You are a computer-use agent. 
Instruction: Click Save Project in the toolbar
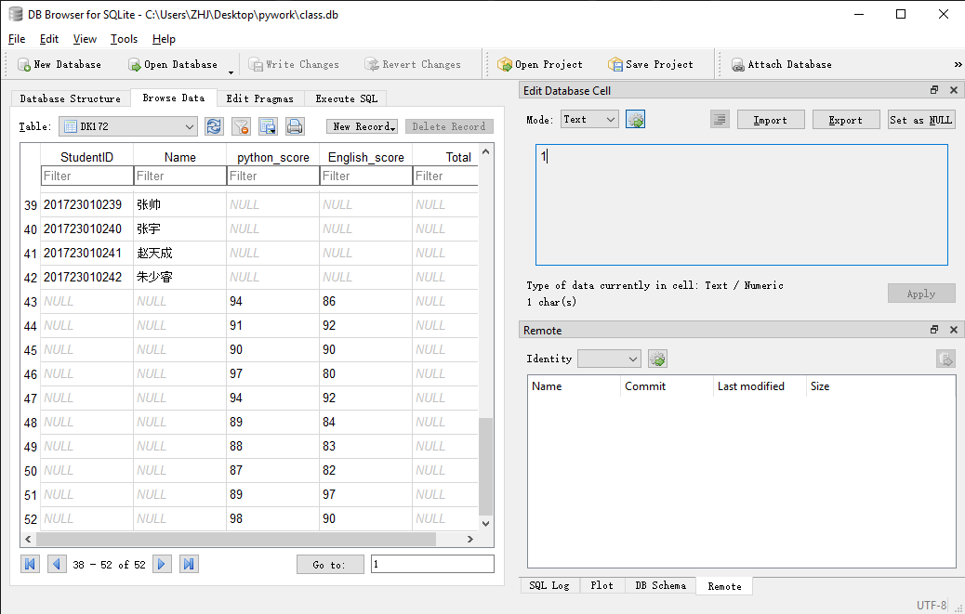(x=651, y=64)
